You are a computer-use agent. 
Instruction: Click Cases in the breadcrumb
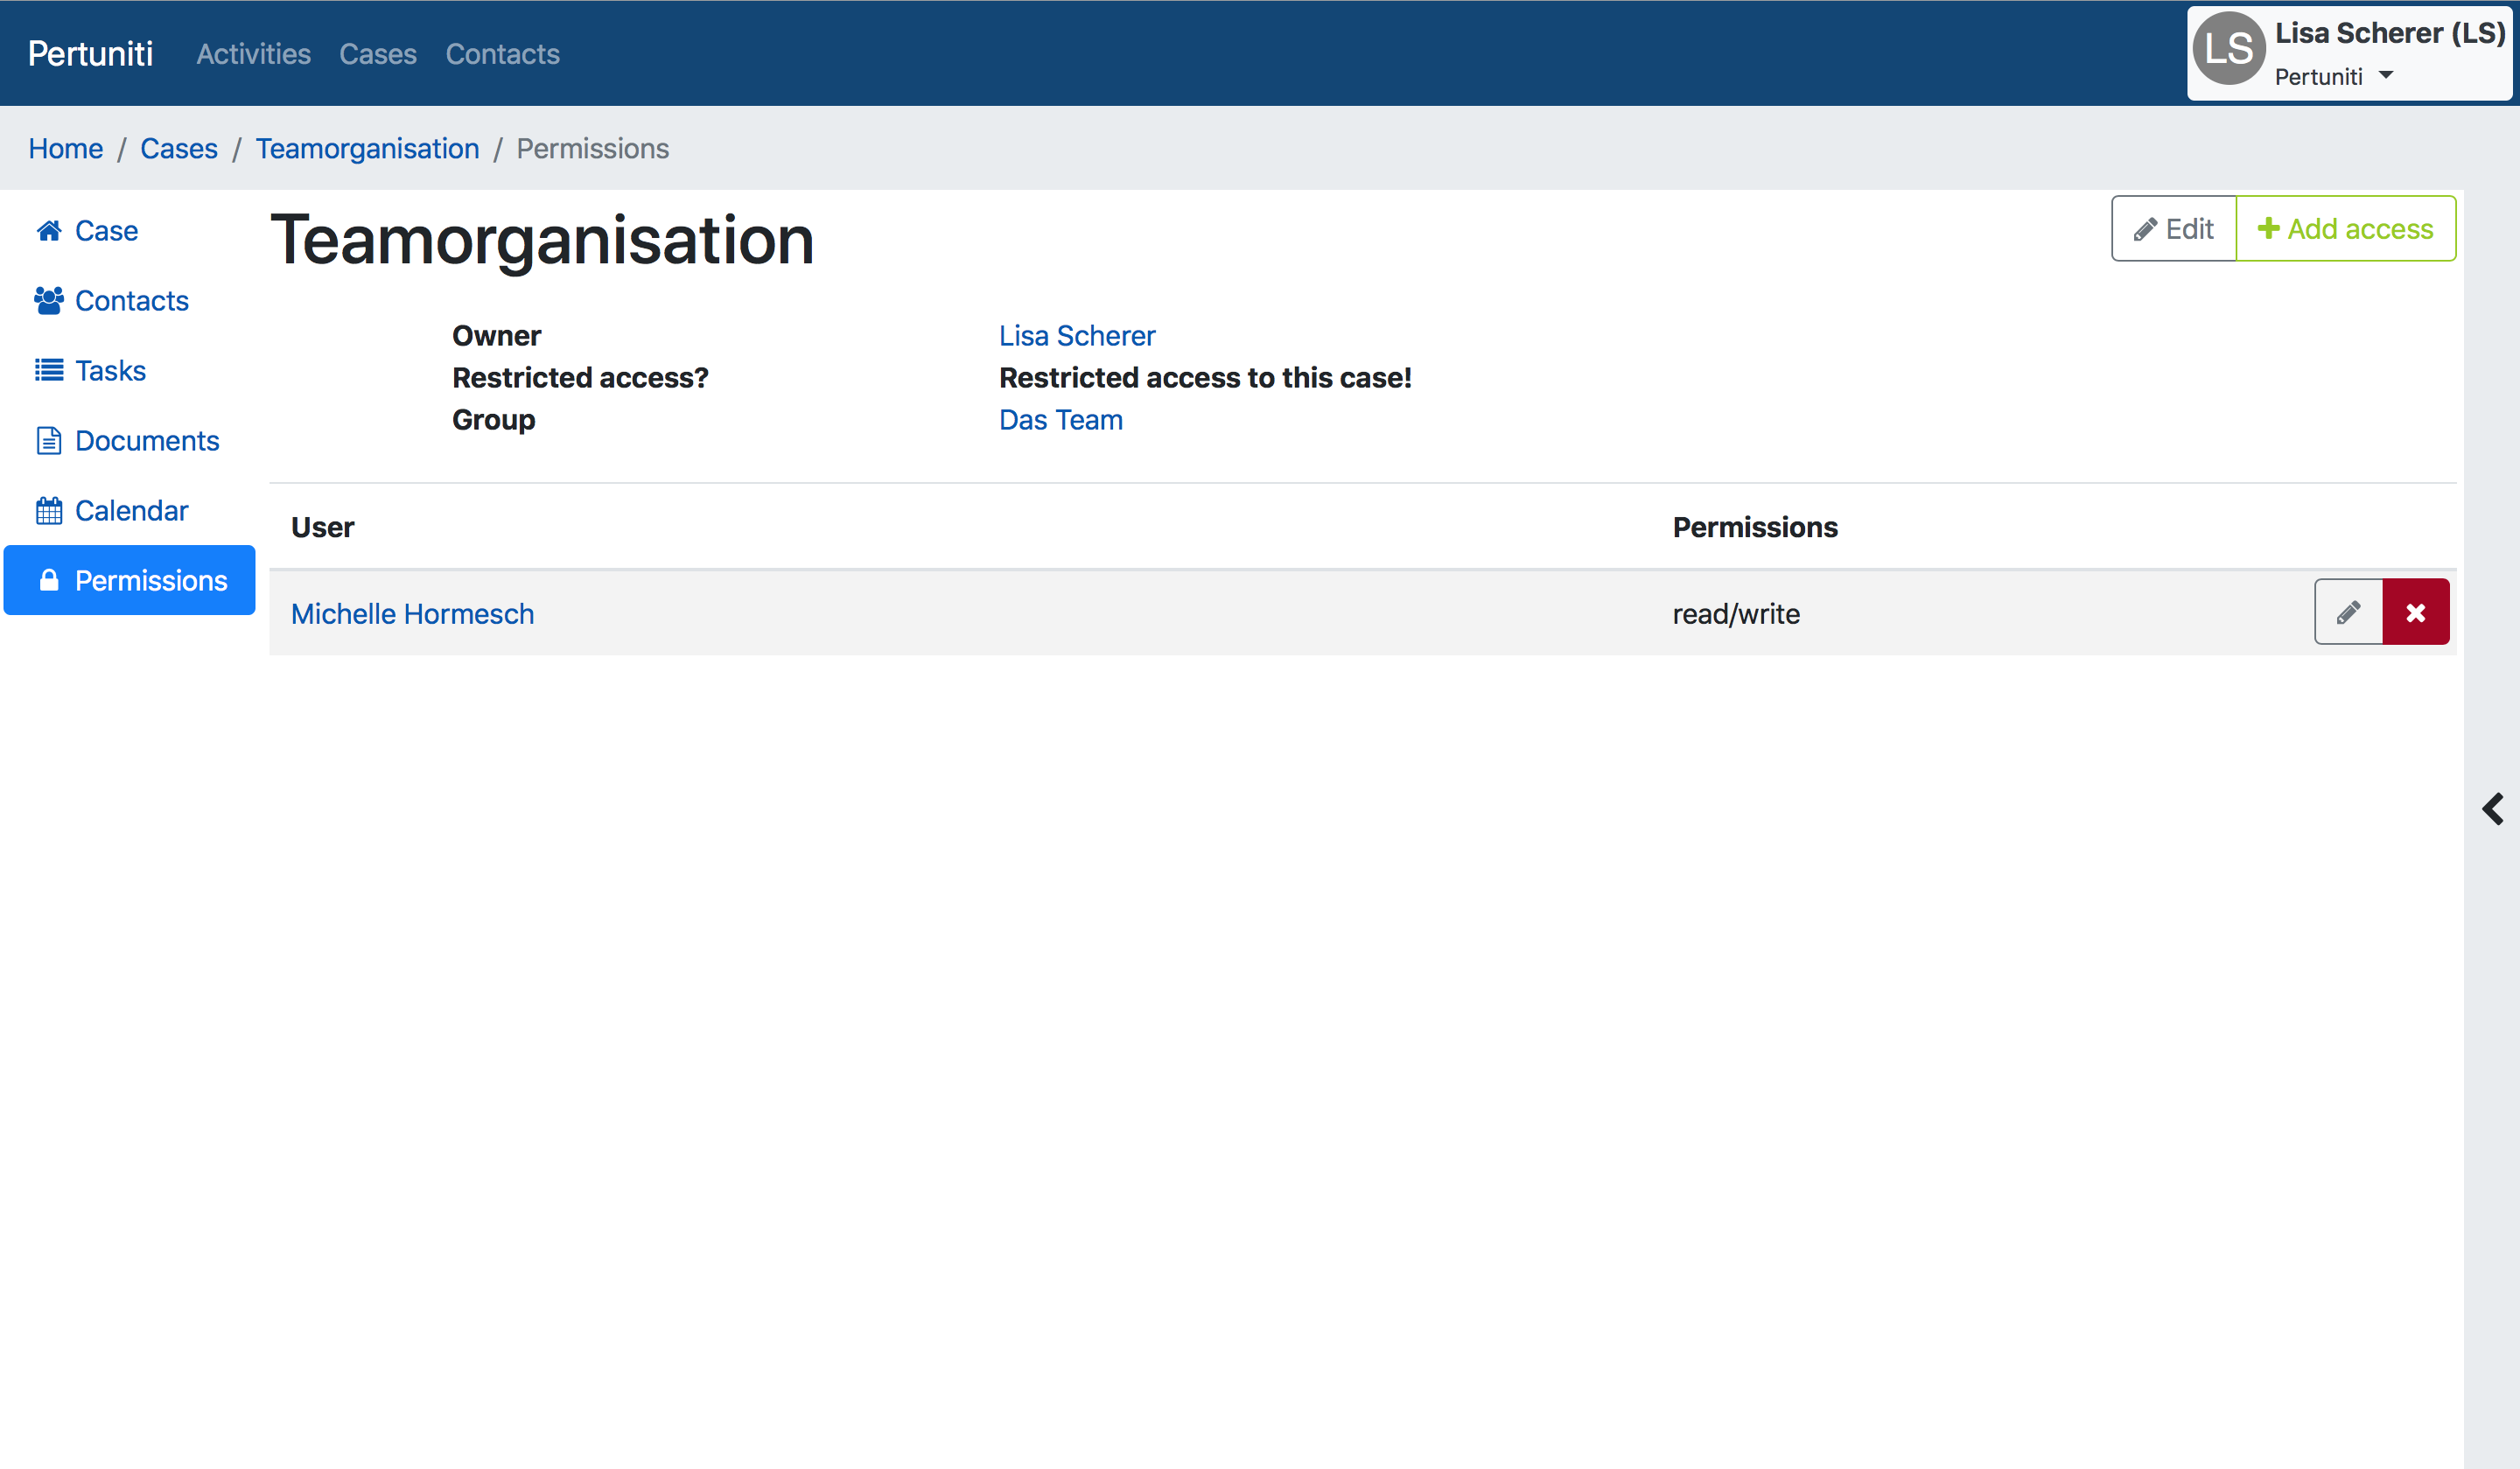179,148
